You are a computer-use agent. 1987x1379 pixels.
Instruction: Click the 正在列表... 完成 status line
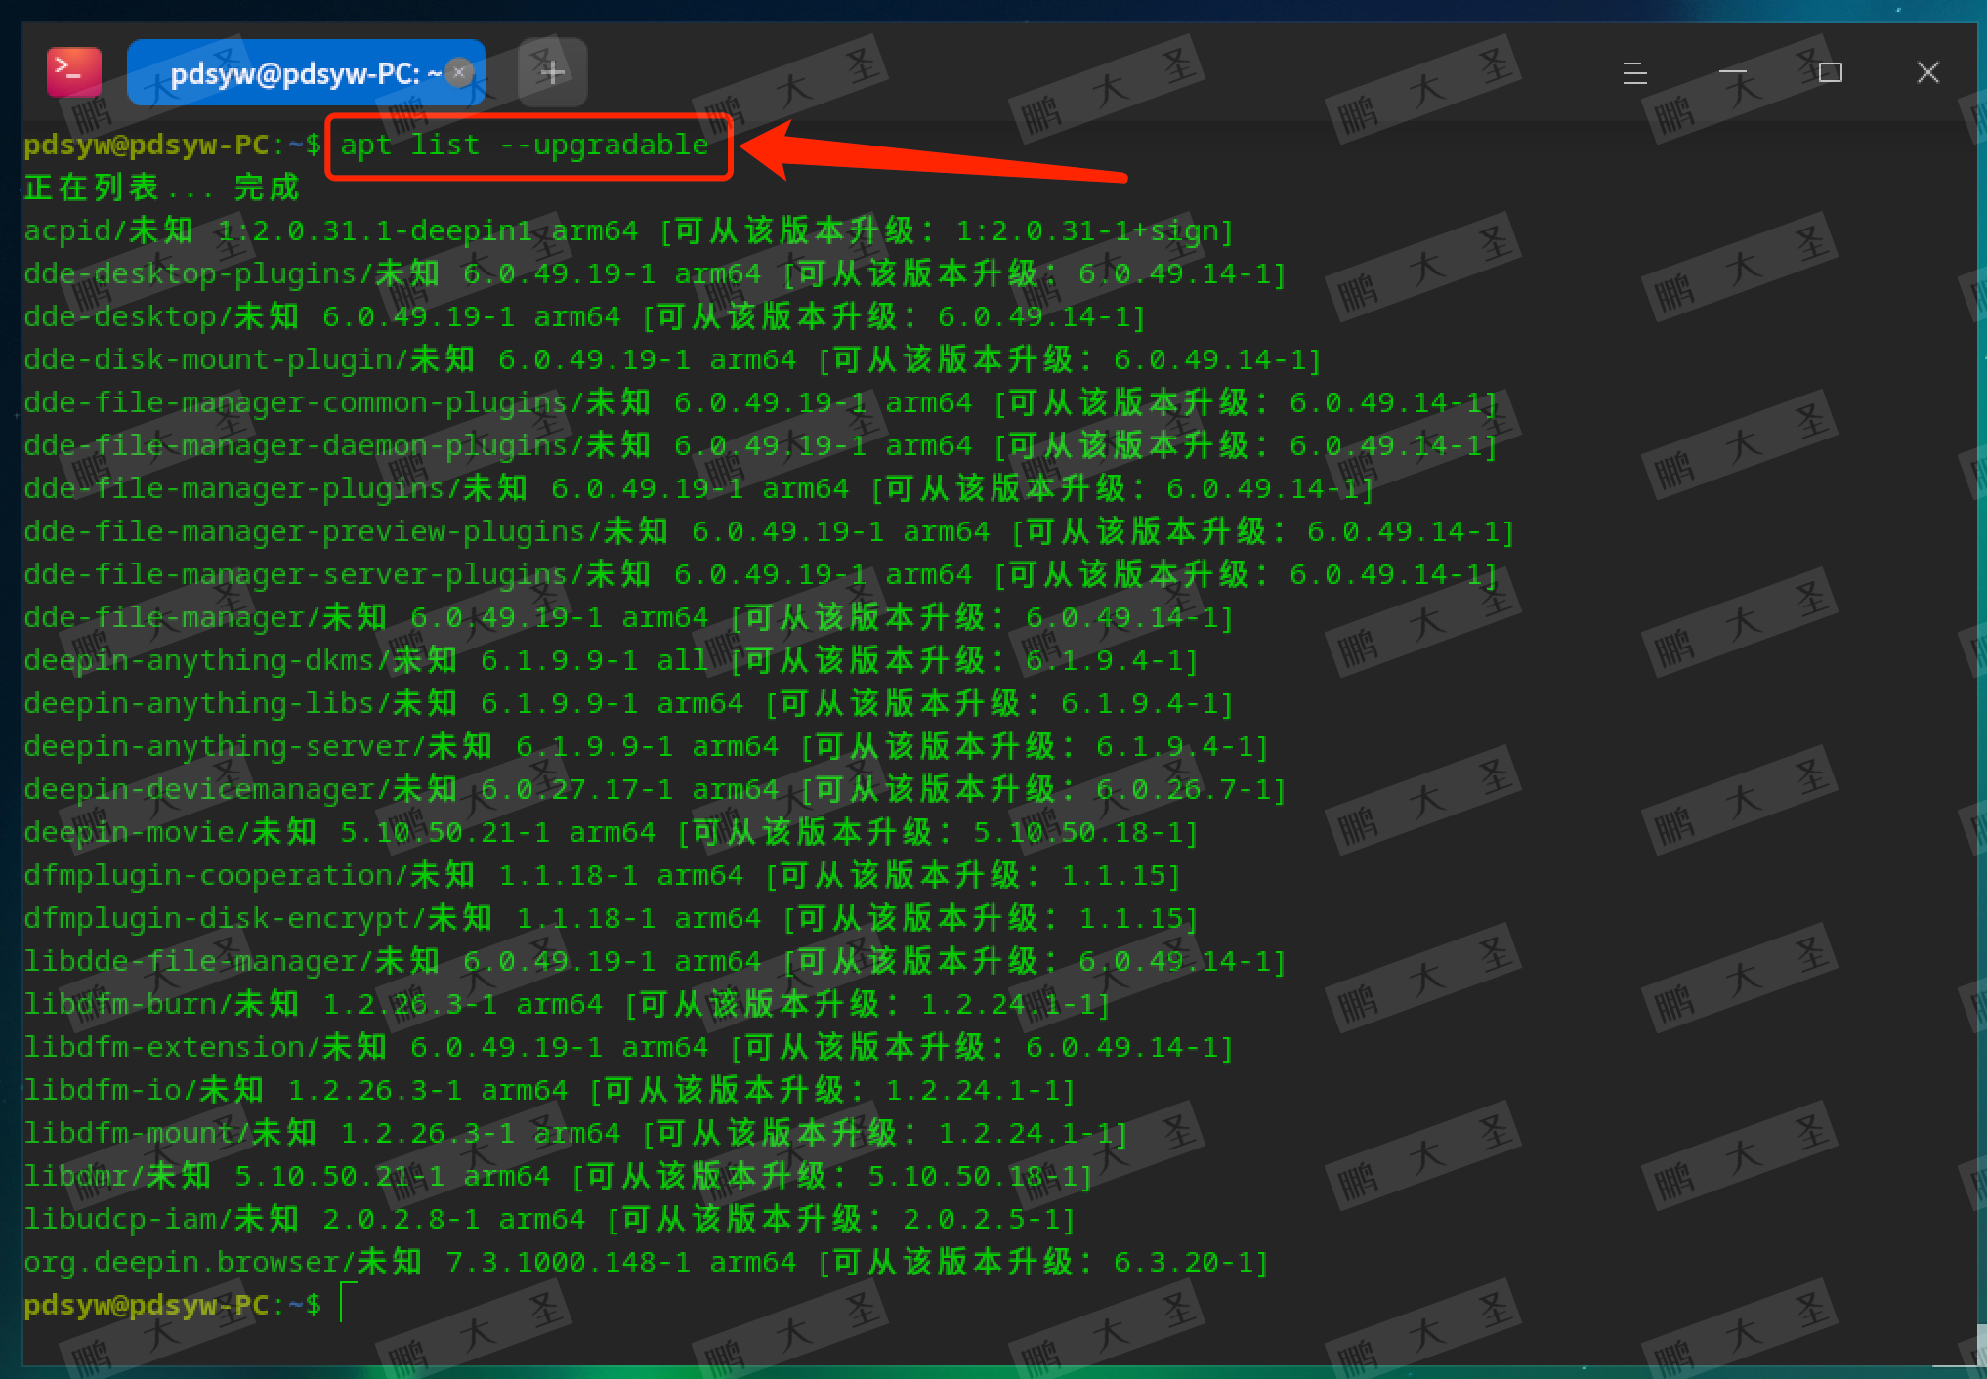tap(161, 188)
